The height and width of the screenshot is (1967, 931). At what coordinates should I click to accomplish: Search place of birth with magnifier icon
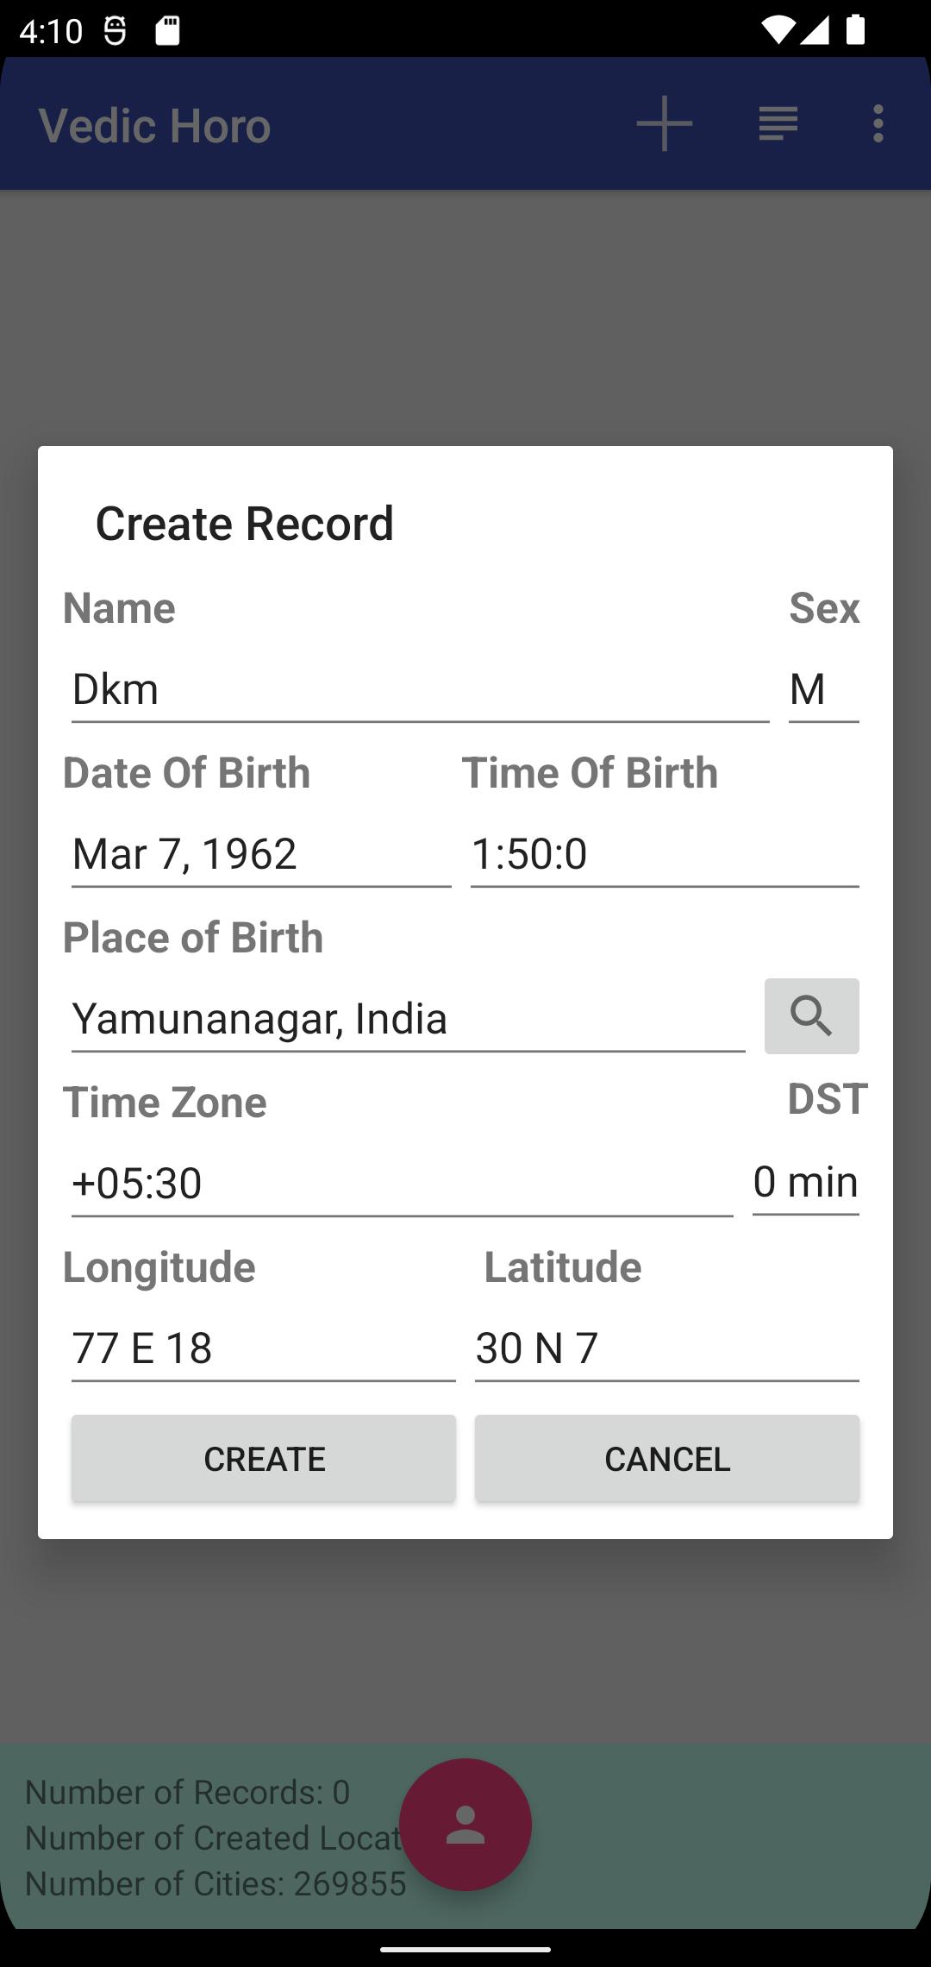pos(811,1015)
